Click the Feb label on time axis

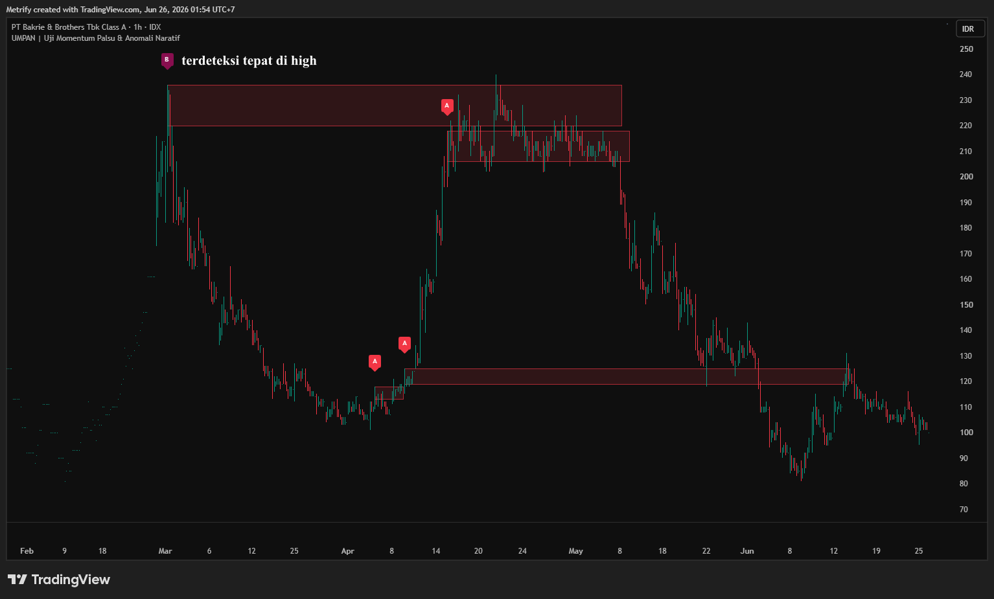(27, 551)
